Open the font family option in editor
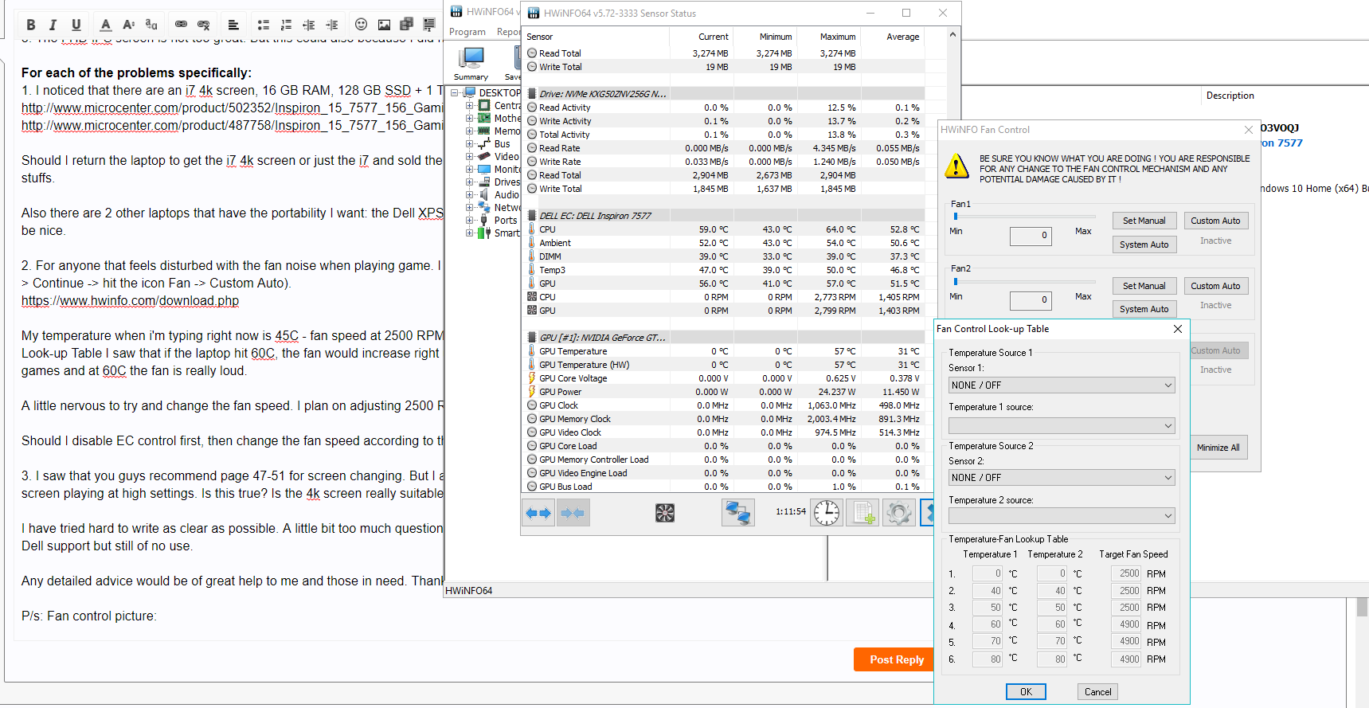 click(x=151, y=25)
